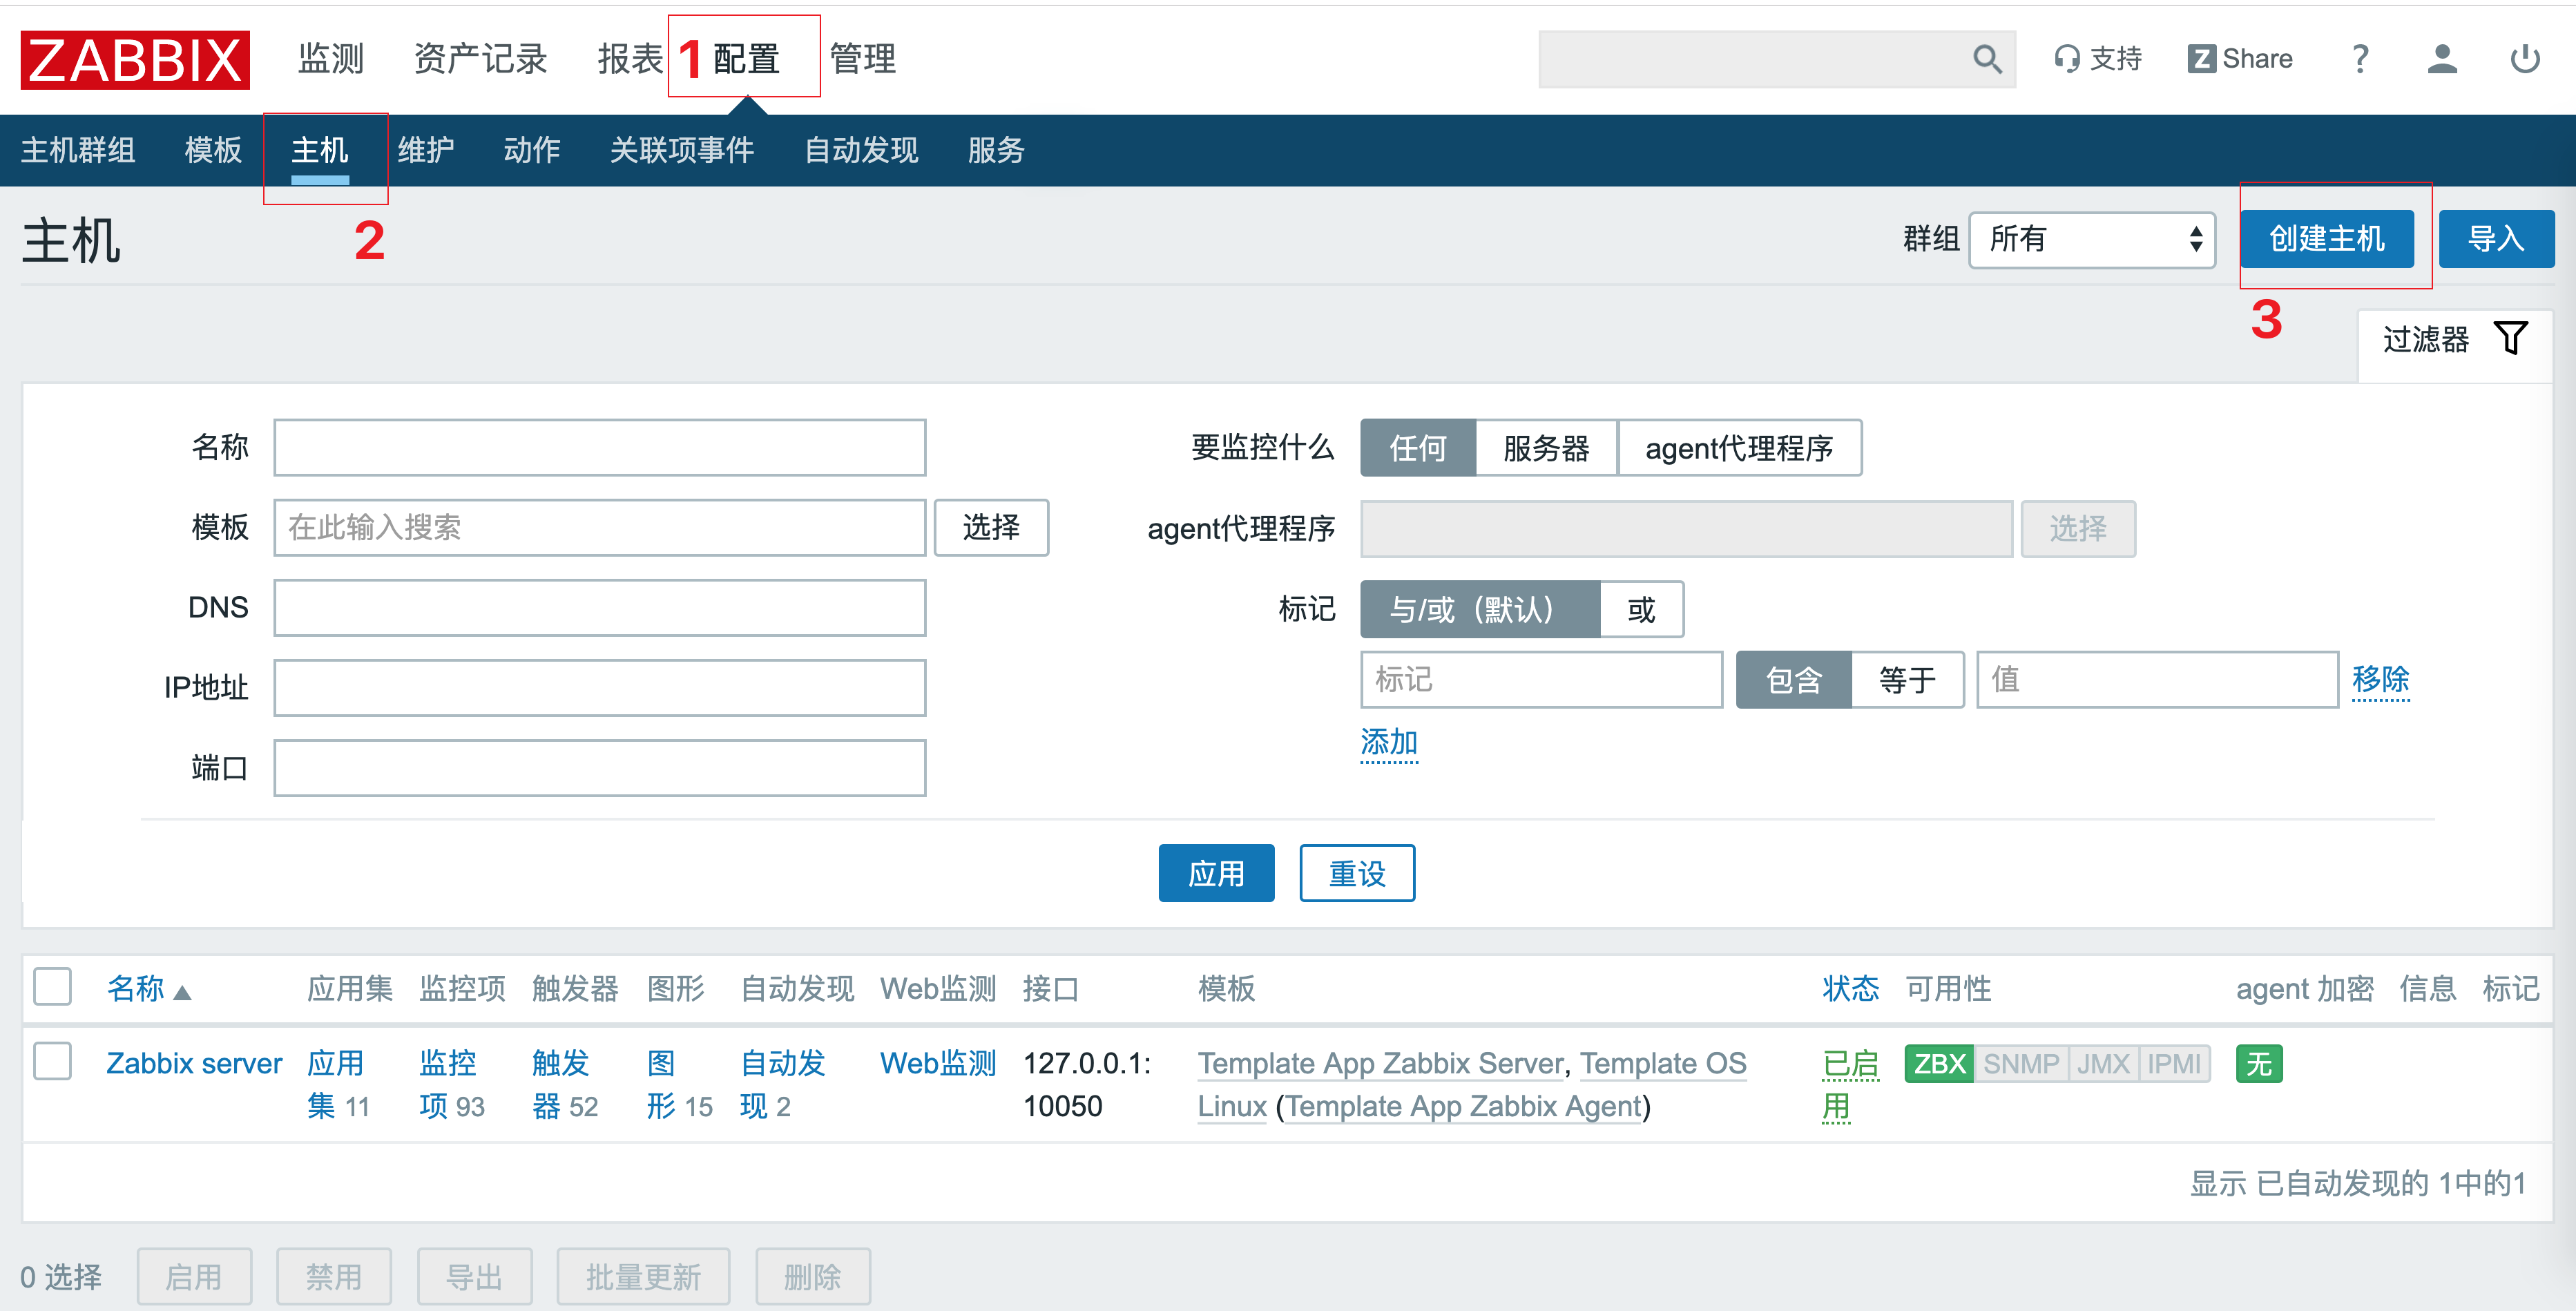Click inside the DNS input field

click(599, 607)
